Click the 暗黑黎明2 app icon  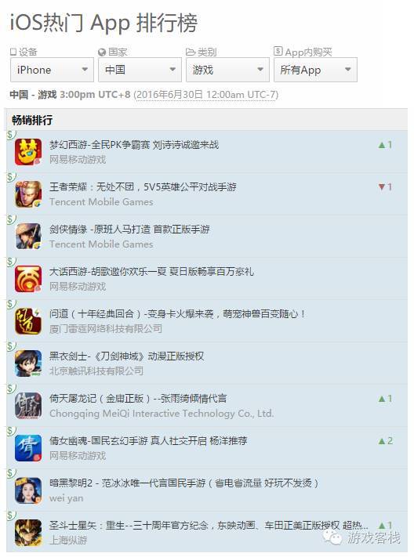[28, 490]
